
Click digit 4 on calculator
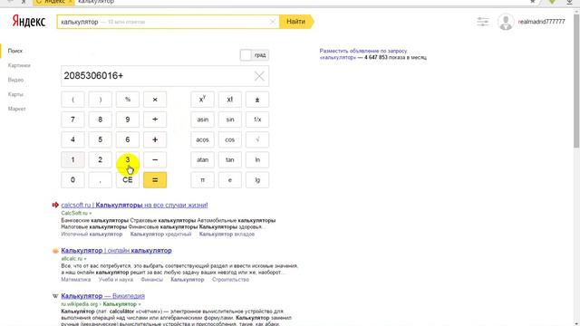pos(72,139)
